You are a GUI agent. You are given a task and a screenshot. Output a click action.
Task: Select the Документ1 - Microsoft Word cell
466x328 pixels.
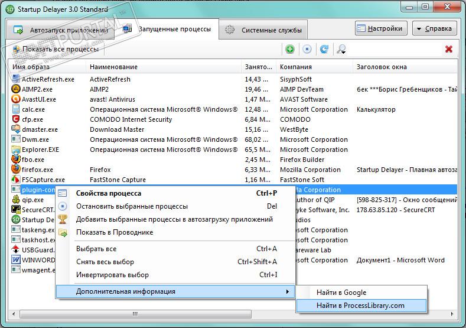pyautogui.click(x=400, y=260)
